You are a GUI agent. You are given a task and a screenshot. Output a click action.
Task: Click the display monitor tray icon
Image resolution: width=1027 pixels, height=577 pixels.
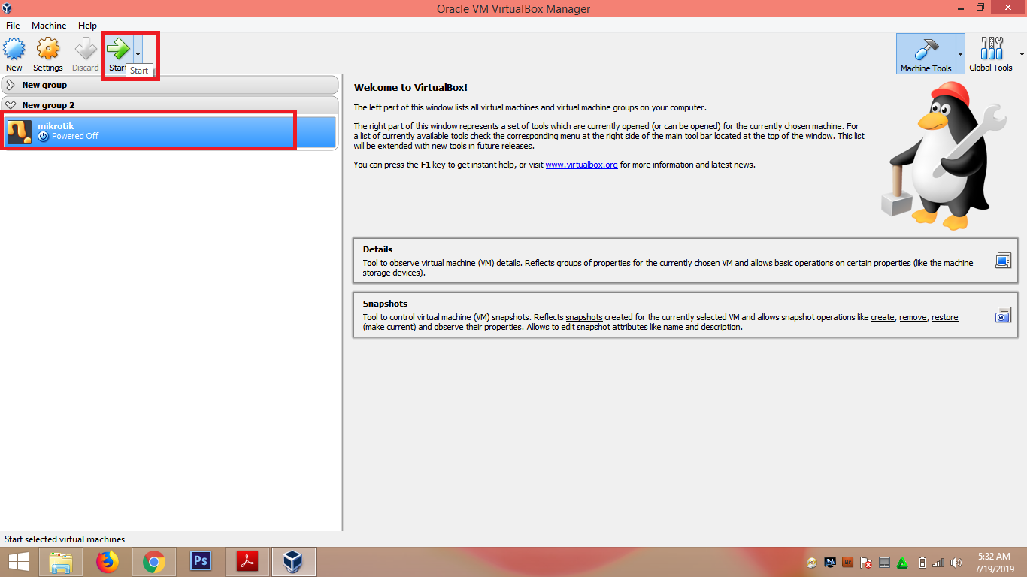pos(831,562)
